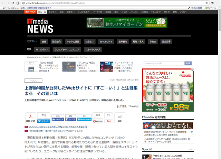Share article via Tweet button
221x159 pixels.
click(44, 121)
